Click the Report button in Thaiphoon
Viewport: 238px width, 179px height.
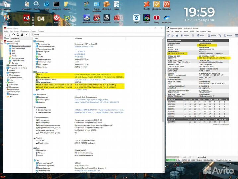coord(212,35)
